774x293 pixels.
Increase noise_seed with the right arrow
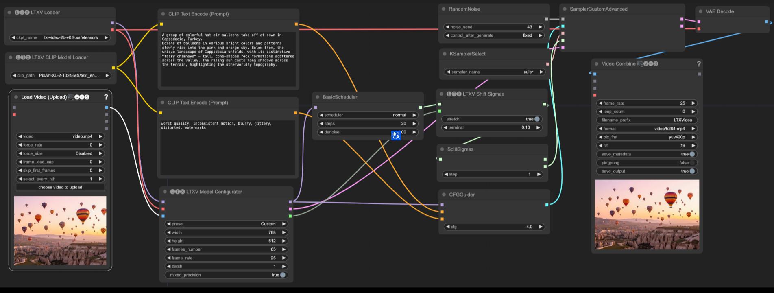pyautogui.click(x=540, y=27)
